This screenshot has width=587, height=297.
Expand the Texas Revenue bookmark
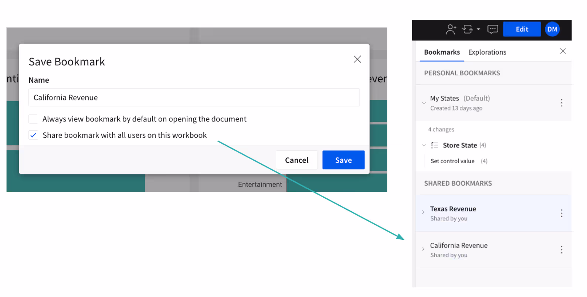tap(423, 212)
